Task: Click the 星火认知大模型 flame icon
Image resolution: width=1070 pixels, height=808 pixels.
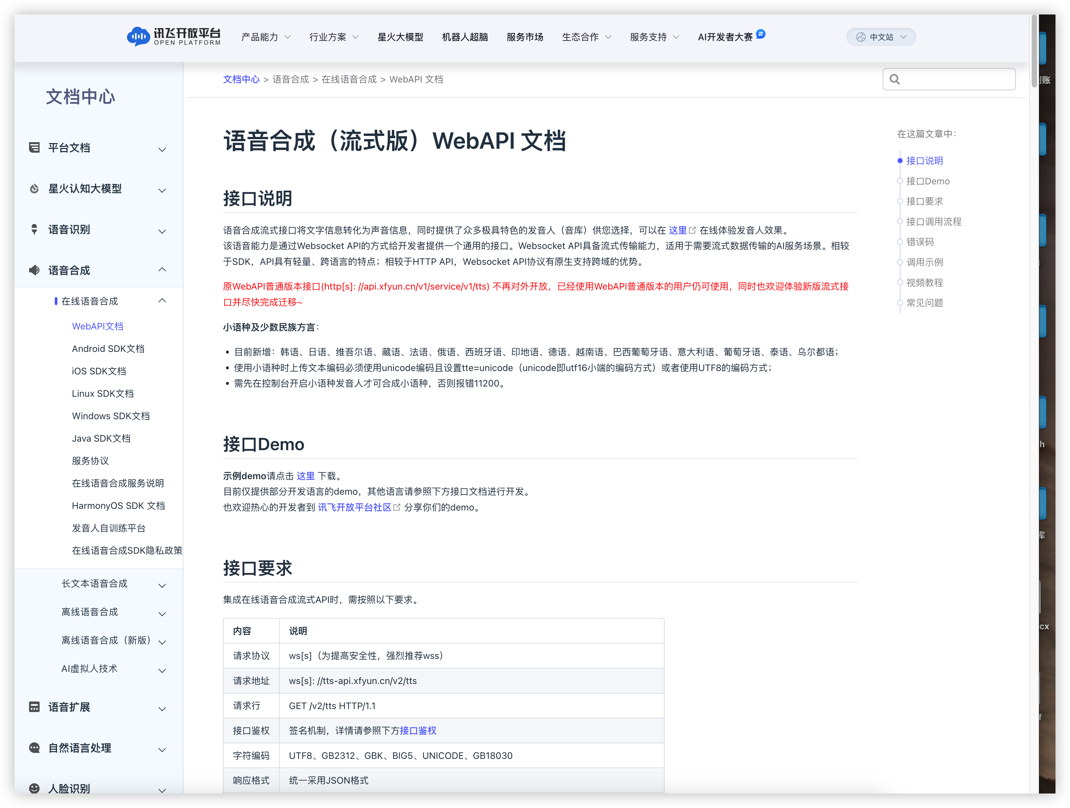Action: 34,189
